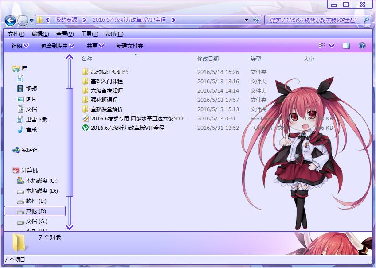This screenshot has height=268, width=376.
Task: Click the change view icon
Action: click(322, 46)
